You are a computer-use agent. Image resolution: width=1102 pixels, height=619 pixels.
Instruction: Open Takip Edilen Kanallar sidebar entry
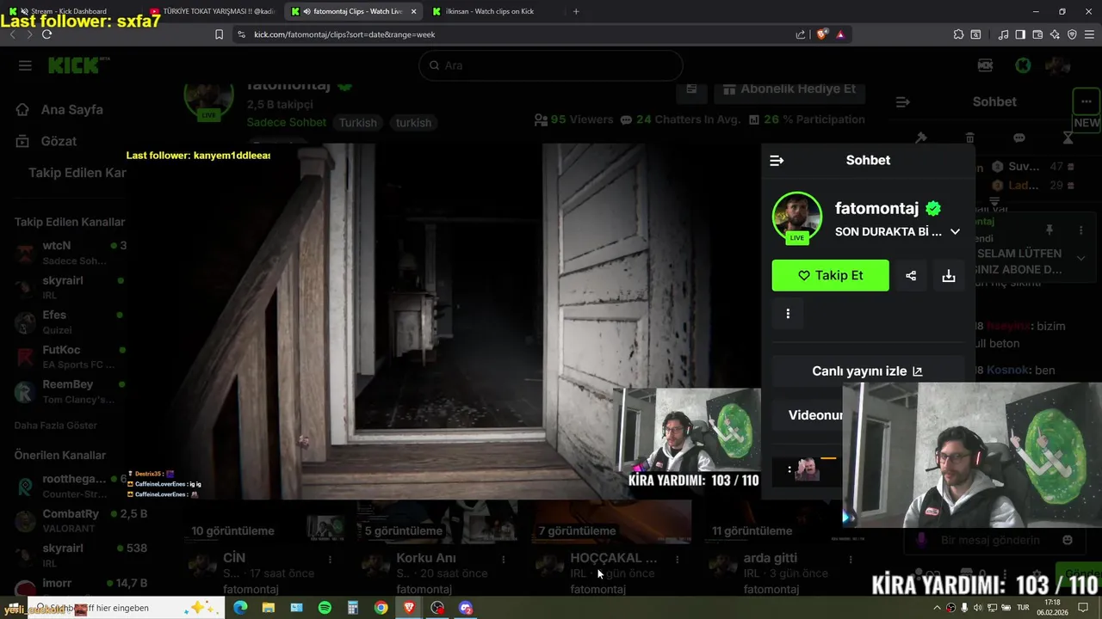pos(77,173)
